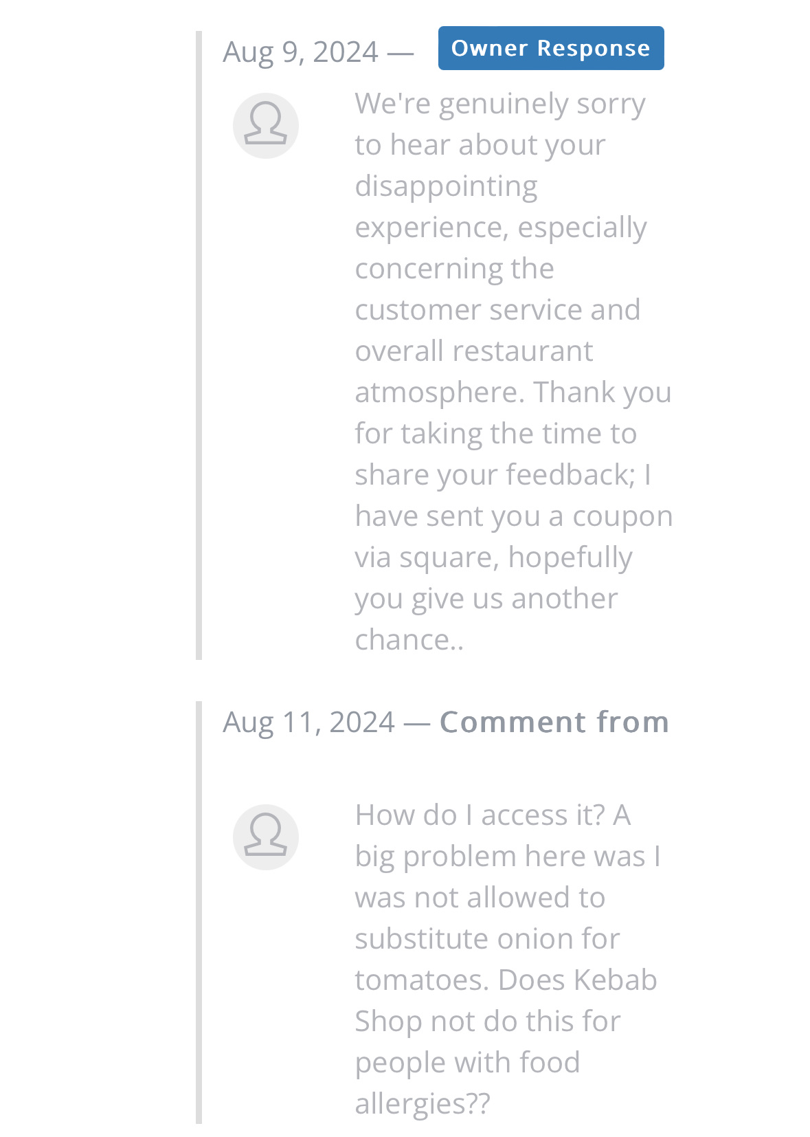This screenshot has height=1137, width=810.
Task: Select the Aug 11, 2024 date
Action: click(308, 722)
